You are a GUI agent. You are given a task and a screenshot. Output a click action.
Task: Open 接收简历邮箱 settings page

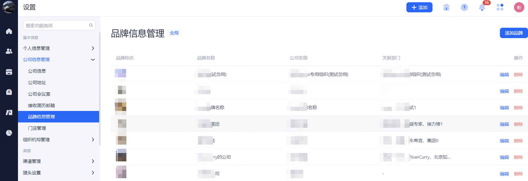(42, 105)
